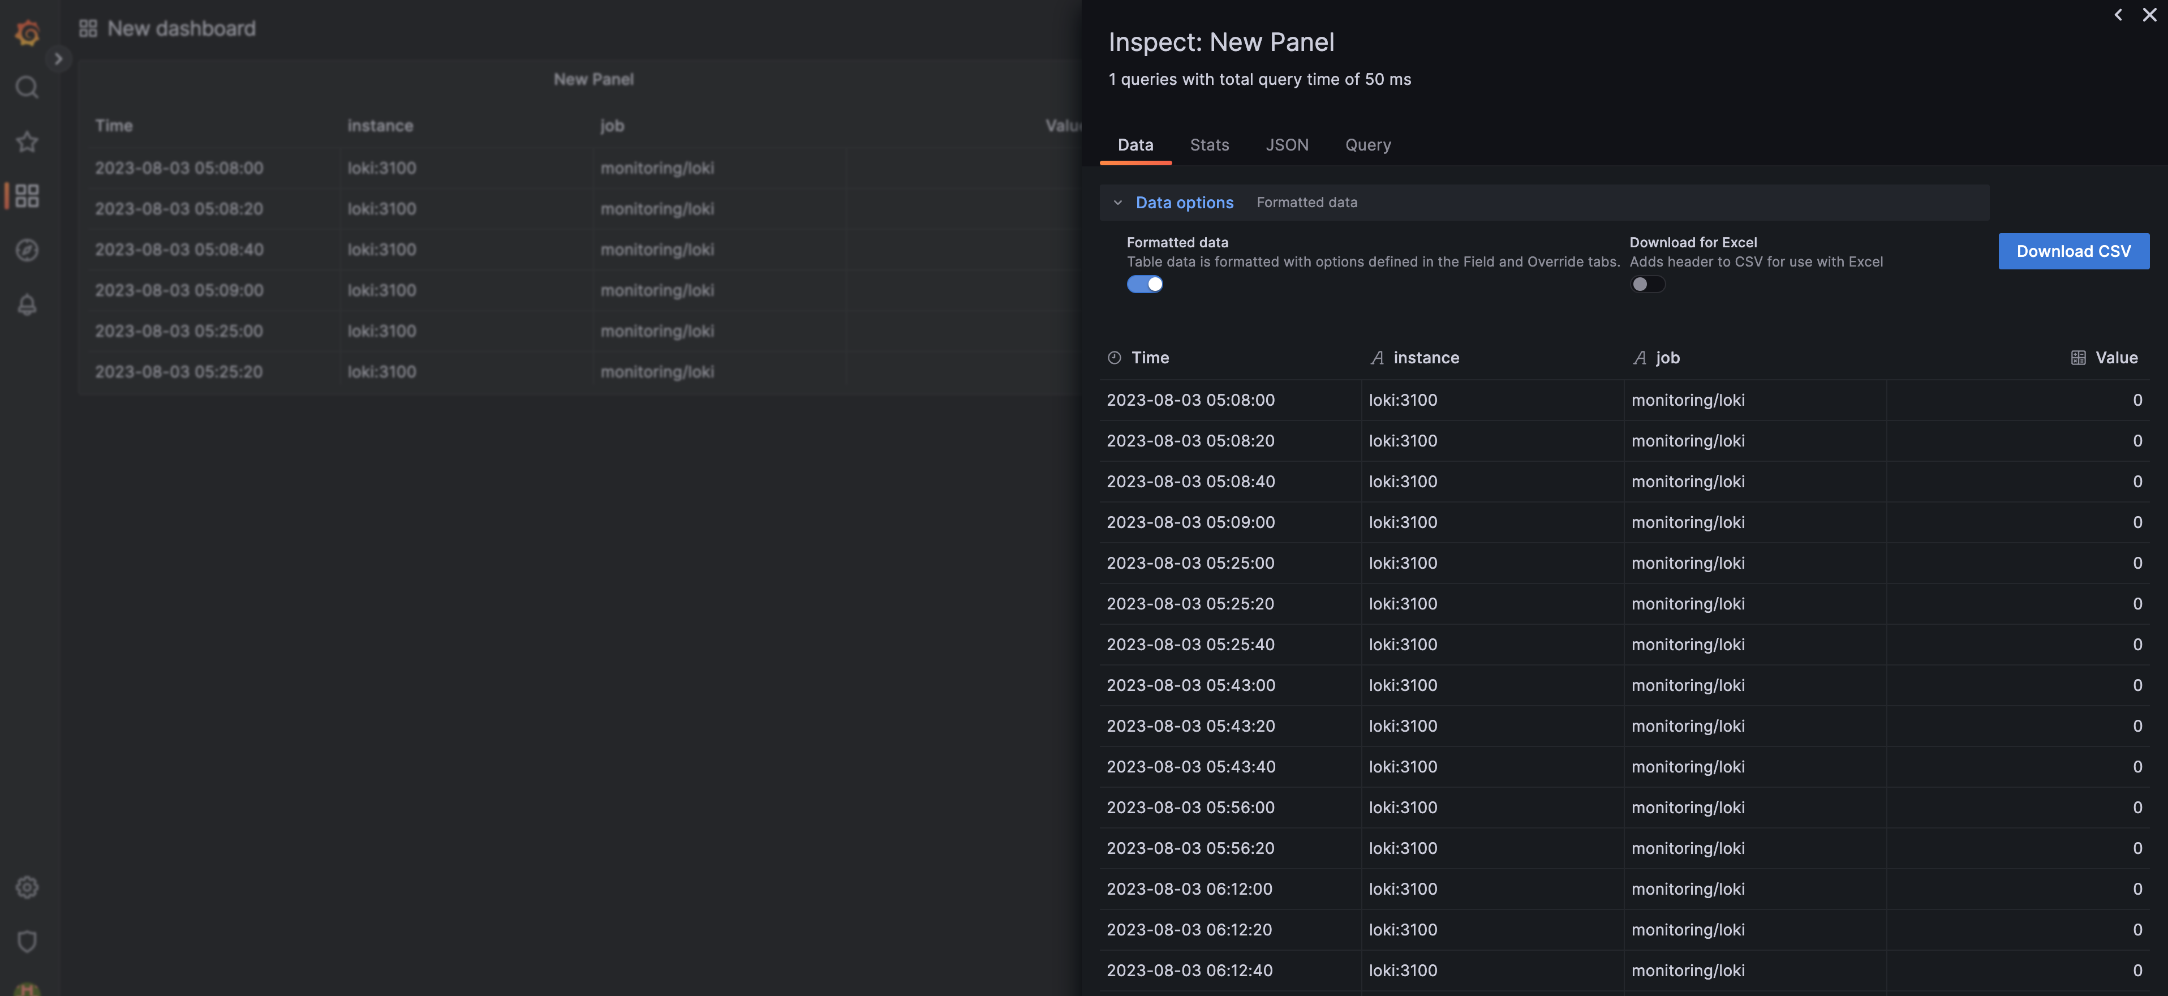Expand the sidebar with the arrow chevron
Screen dimensions: 2168x996
pos(59,59)
